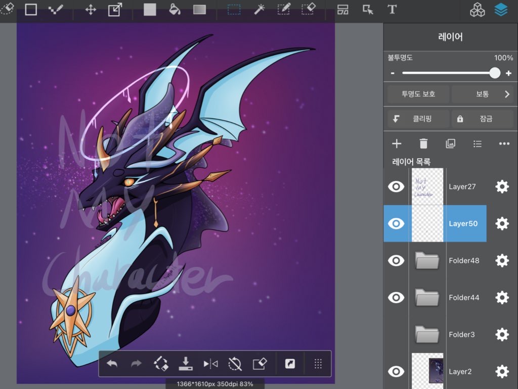Open more options ellipsis in layer panel
The image size is (518, 389).
[x=504, y=143]
